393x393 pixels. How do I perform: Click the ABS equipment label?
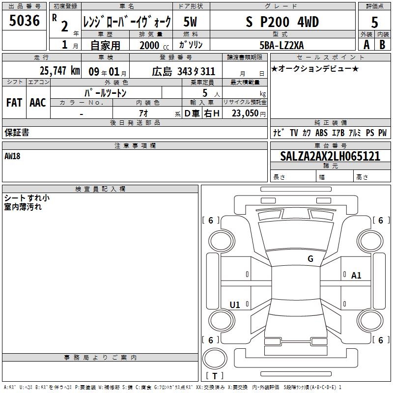tap(321, 133)
